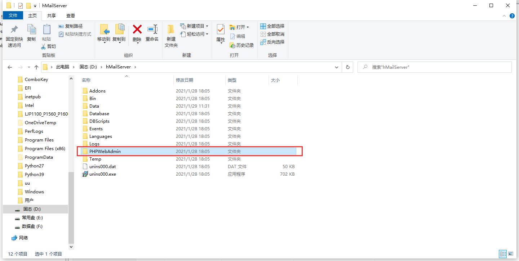The height and width of the screenshot is (261, 519).
Task: Open the View ribbon tab
Action: (71, 16)
